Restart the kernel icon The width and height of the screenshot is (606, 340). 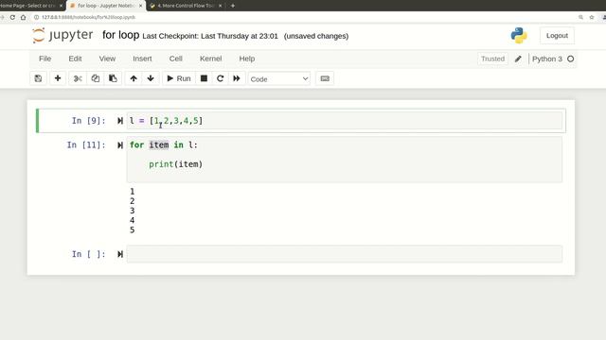[x=220, y=78]
